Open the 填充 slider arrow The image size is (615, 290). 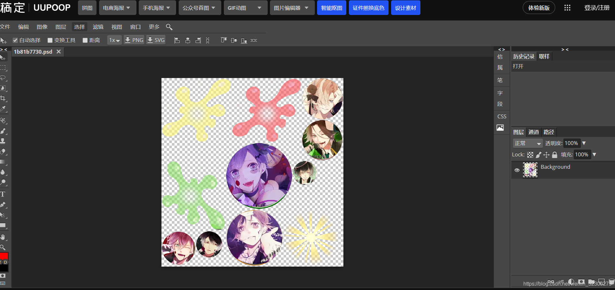(x=594, y=155)
